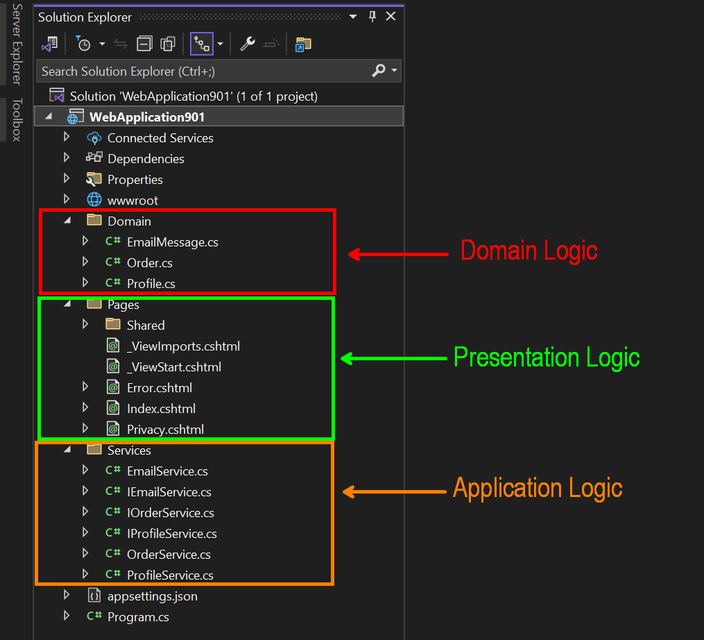Expand the Properties node
704x640 pixels.
(67, 178)
